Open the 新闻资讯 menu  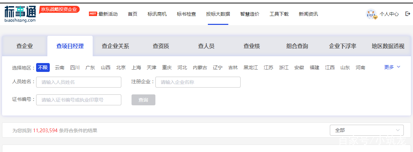point(308,14)
